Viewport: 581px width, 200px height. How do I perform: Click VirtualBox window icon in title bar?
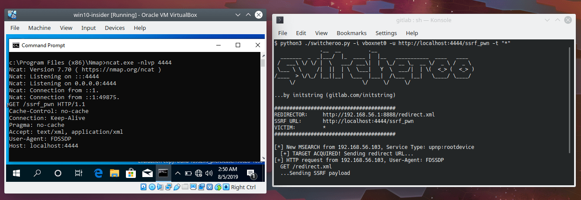click(12, 15)
